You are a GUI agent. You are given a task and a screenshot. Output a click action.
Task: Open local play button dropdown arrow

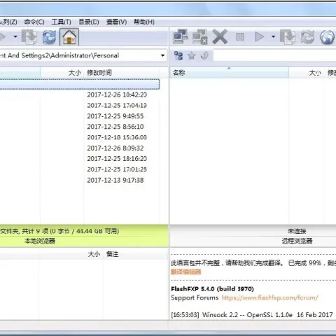tap(15, 36)
